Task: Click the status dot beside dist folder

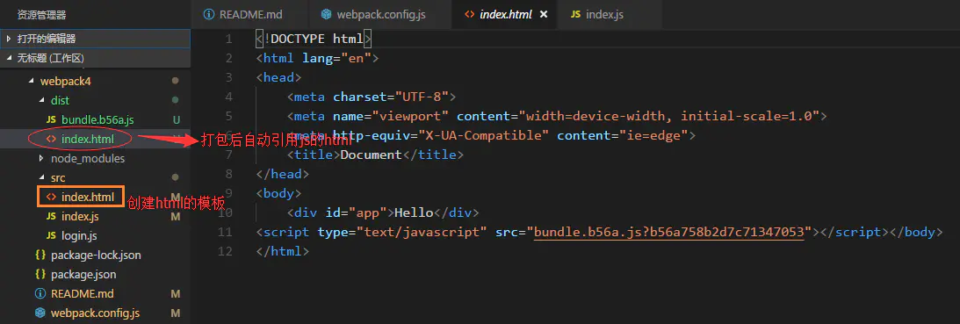Action: coord(175,100)
